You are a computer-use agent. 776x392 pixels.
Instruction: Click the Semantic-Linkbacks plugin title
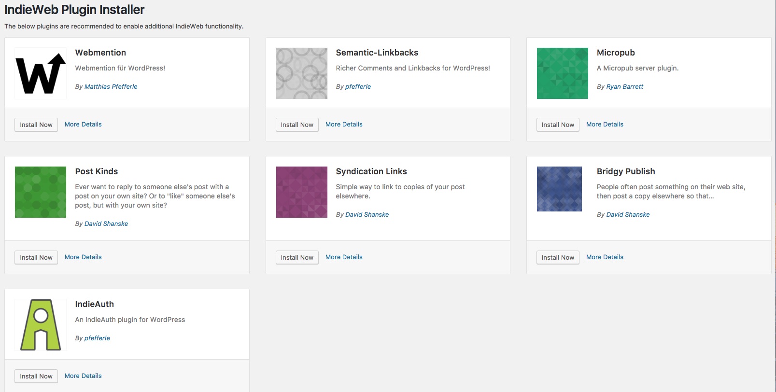tap(377, 53)
